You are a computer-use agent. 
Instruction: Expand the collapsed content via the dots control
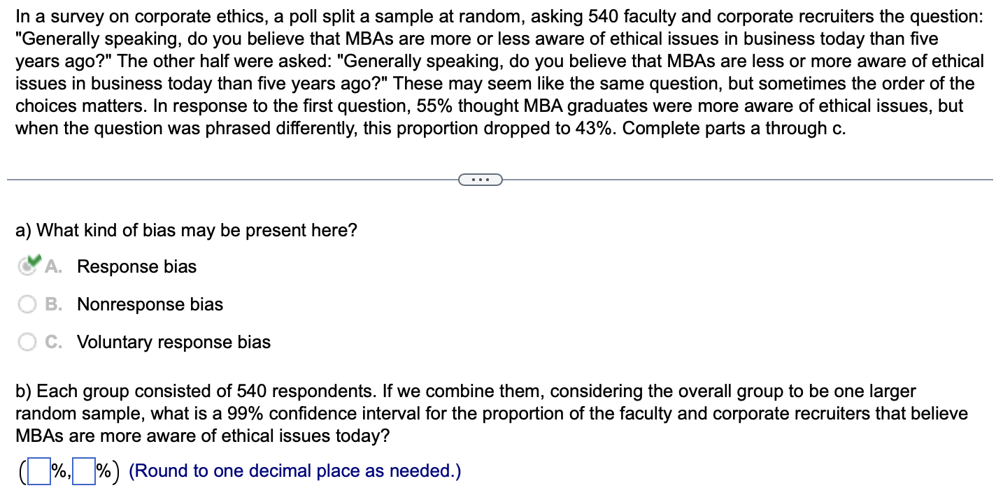481,179
